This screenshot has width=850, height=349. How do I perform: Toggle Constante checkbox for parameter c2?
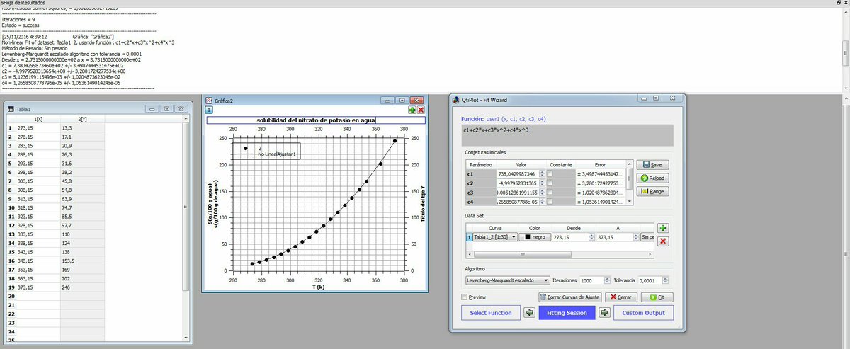(550, 183)
